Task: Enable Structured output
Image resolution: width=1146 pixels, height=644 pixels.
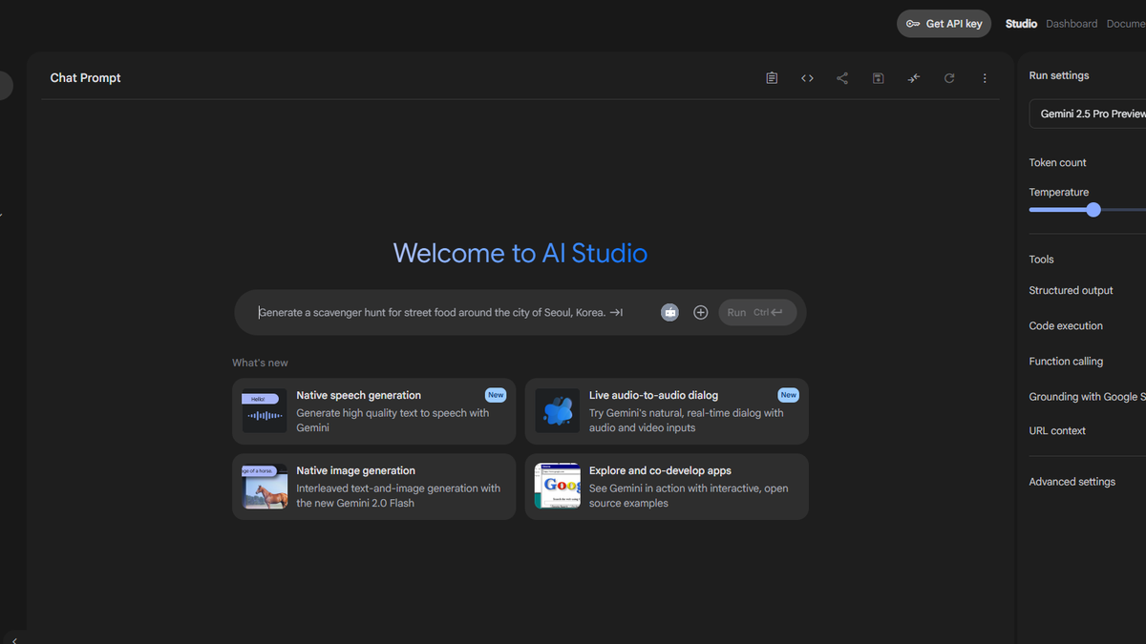Action: click(x=1071, y=290)
